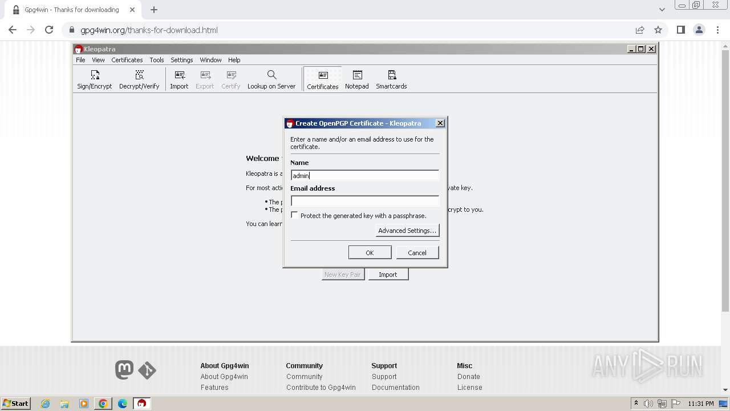Show the Certificates view
730x411 pixels.
click(323, 79)
